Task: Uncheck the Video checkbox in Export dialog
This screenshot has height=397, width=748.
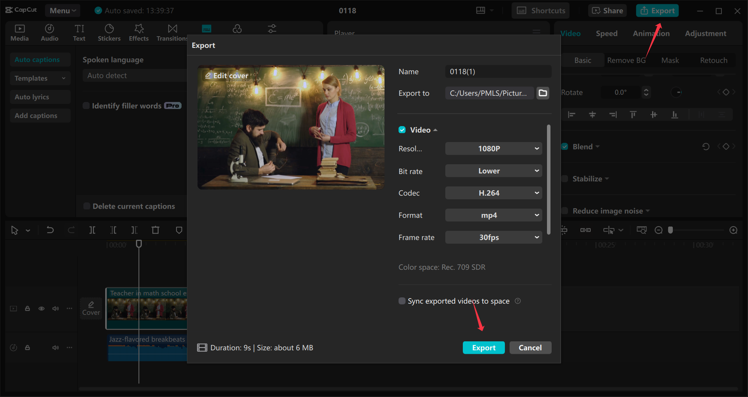Action: click(x=402, y=130)
